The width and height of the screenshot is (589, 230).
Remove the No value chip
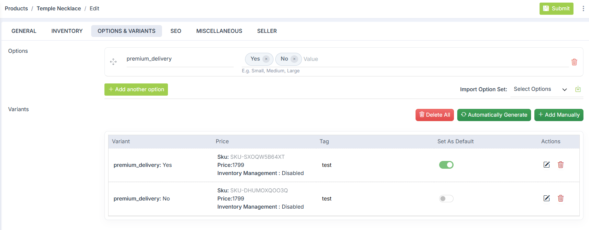294,59
